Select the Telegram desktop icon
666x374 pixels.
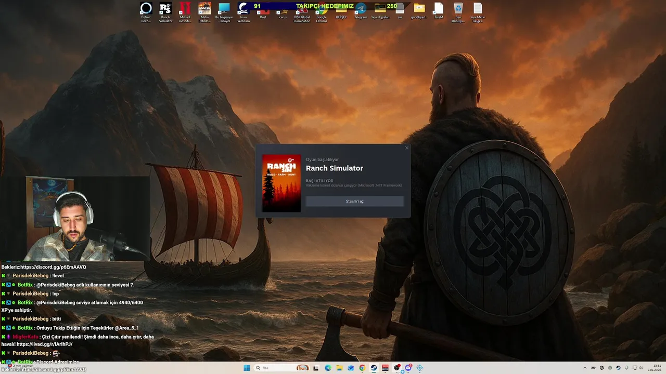pos(361,11)
